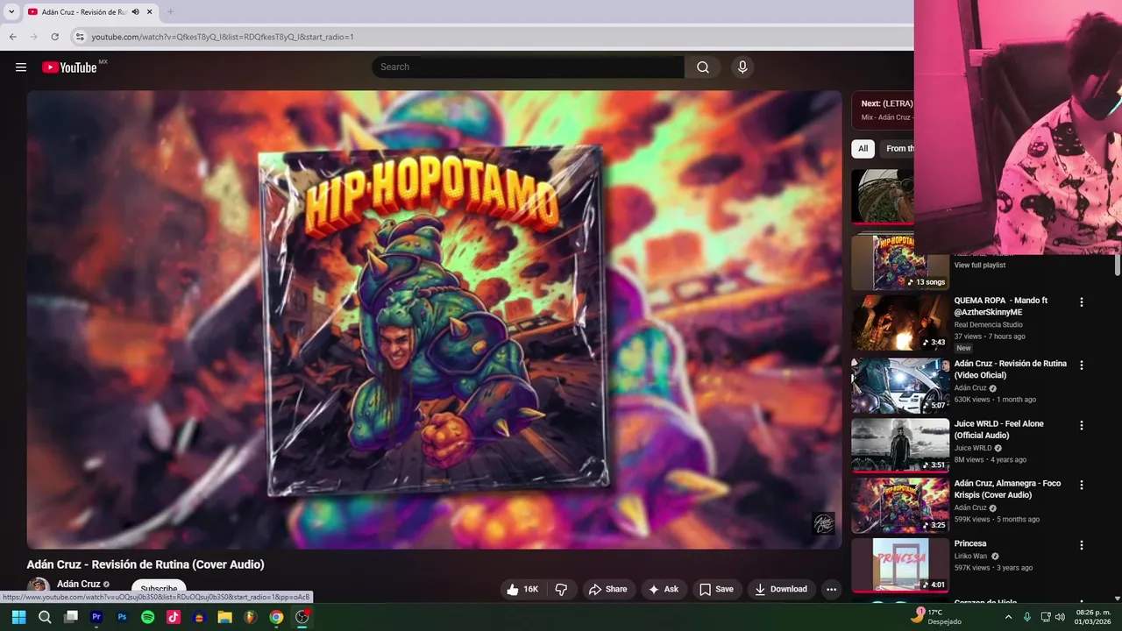1122x631 pixels.
Task: Open Chrome tab search dropdown
Action: coord(11,11)
